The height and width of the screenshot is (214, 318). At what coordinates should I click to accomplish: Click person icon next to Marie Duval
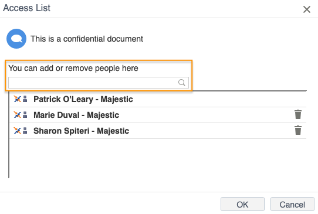(25, 115)
